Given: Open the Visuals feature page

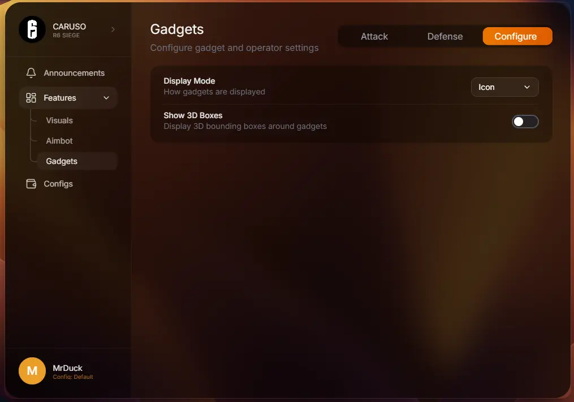Looking at the screenshot, I should 59,120.
